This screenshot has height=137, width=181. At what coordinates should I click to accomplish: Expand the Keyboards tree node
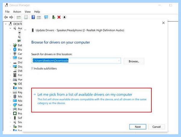pos(10,92)
